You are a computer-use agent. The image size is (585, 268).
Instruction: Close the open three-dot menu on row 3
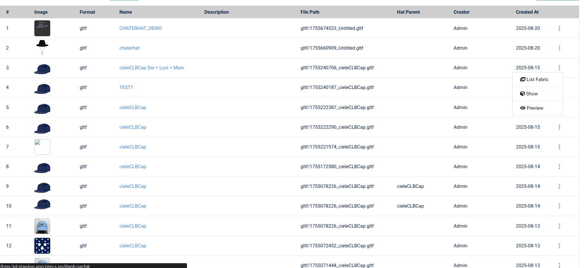[x=559, y=68]
